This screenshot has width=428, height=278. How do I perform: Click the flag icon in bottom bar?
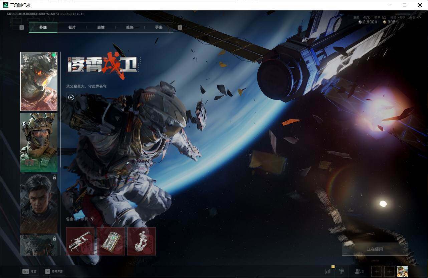pyautogui.click(x=342, y=271)
